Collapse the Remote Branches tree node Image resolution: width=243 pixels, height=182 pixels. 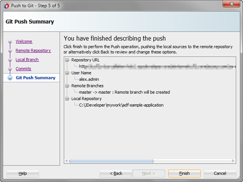tap(67, 86)
